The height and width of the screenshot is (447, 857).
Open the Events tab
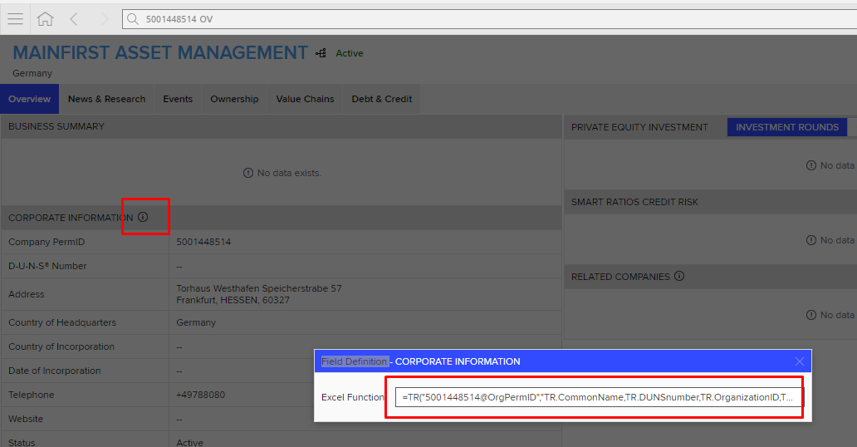point(178,99)
